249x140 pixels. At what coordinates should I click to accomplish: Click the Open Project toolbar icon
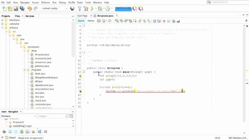[16, 9]
